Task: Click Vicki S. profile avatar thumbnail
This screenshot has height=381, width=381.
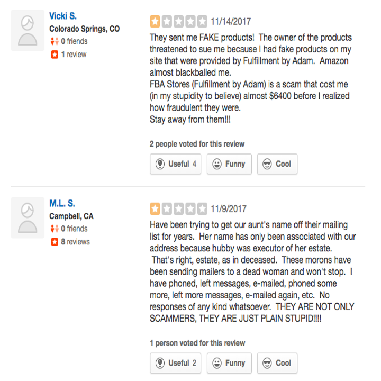Action: tap(28, 30)
